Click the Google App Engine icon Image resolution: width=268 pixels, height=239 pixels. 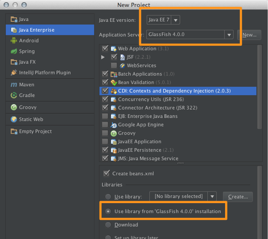click(113, 125)
